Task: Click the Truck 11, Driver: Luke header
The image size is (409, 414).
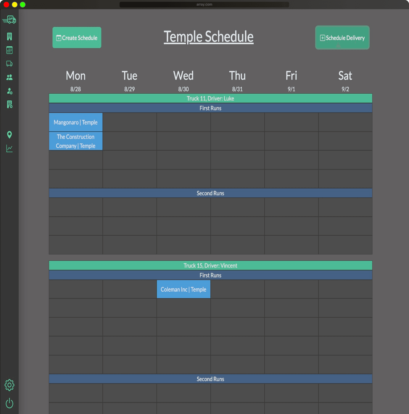Action: click(x=210, y=98)
